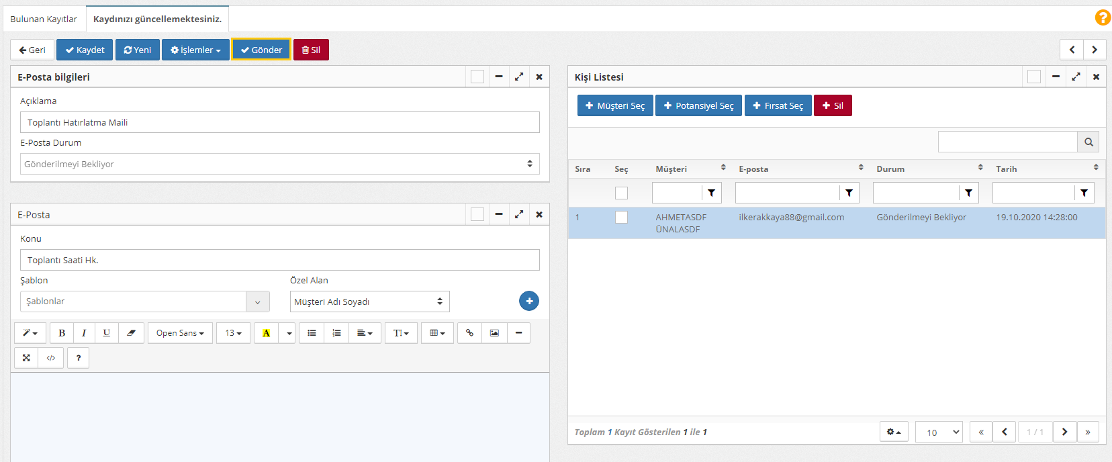The height and width of the screenshot is (462, 1112).
Task: Click the blue plus button beside Özel Alan
Action: tap(528, 301)
